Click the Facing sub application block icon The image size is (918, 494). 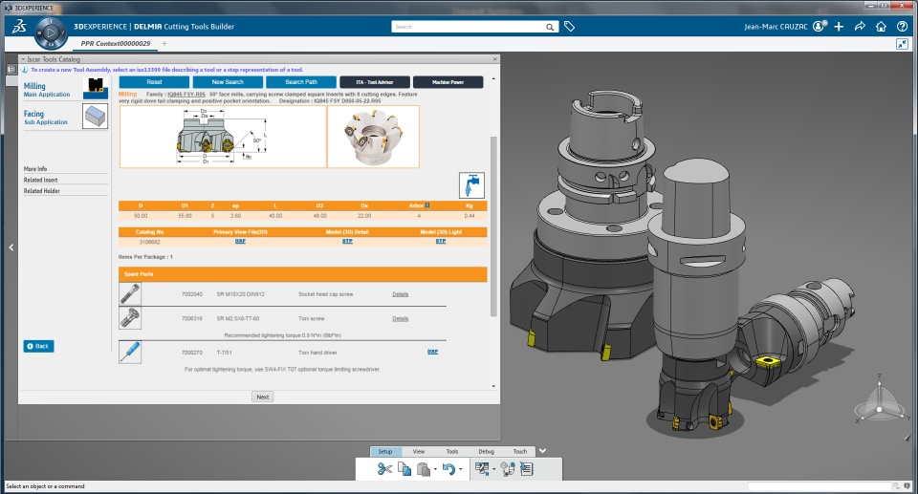[96, 116]
